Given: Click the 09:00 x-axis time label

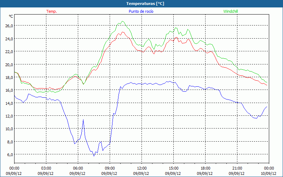Looking at the screenshot, I should (110, 169).
